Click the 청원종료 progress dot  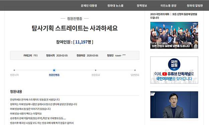(96, 70)
